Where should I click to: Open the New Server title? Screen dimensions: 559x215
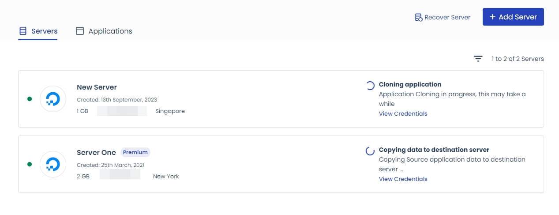click(x=97, y=87)
